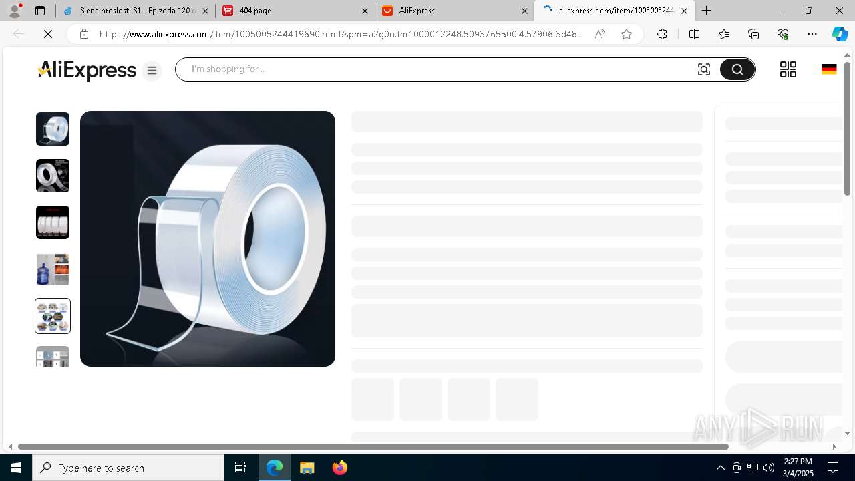The width and height of the screenshot is (855, 481).
Task: Open Edge Settings and more menu
Action: pyautogui.click(x=812, y=34)
